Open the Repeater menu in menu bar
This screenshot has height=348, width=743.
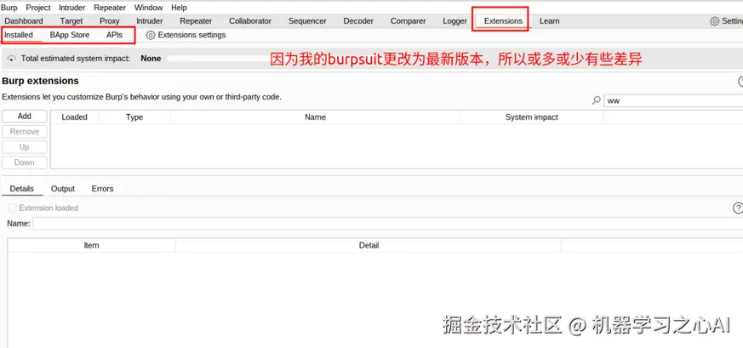point(110,8)
